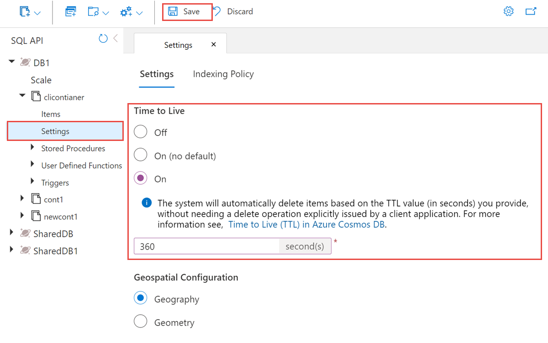The width and height of the screenshot is (548, 343).
Task: Open the Time to Live documentation link
Action: pos(307,224)
